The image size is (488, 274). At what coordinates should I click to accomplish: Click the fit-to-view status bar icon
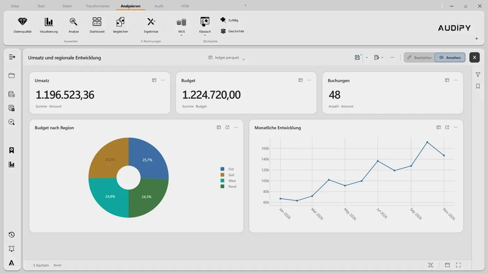tap(430, 265)
